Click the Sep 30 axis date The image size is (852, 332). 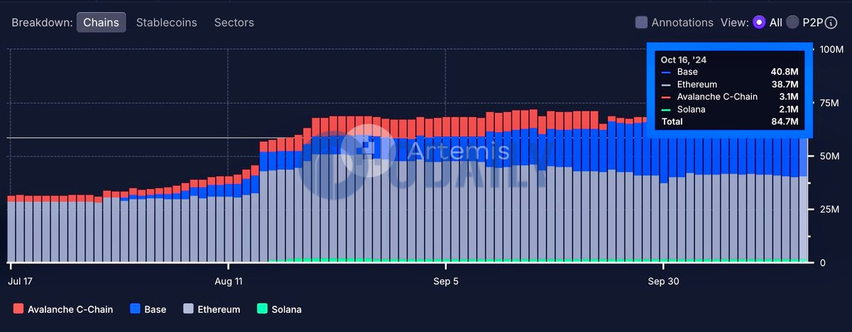click(x=663, y=281)
